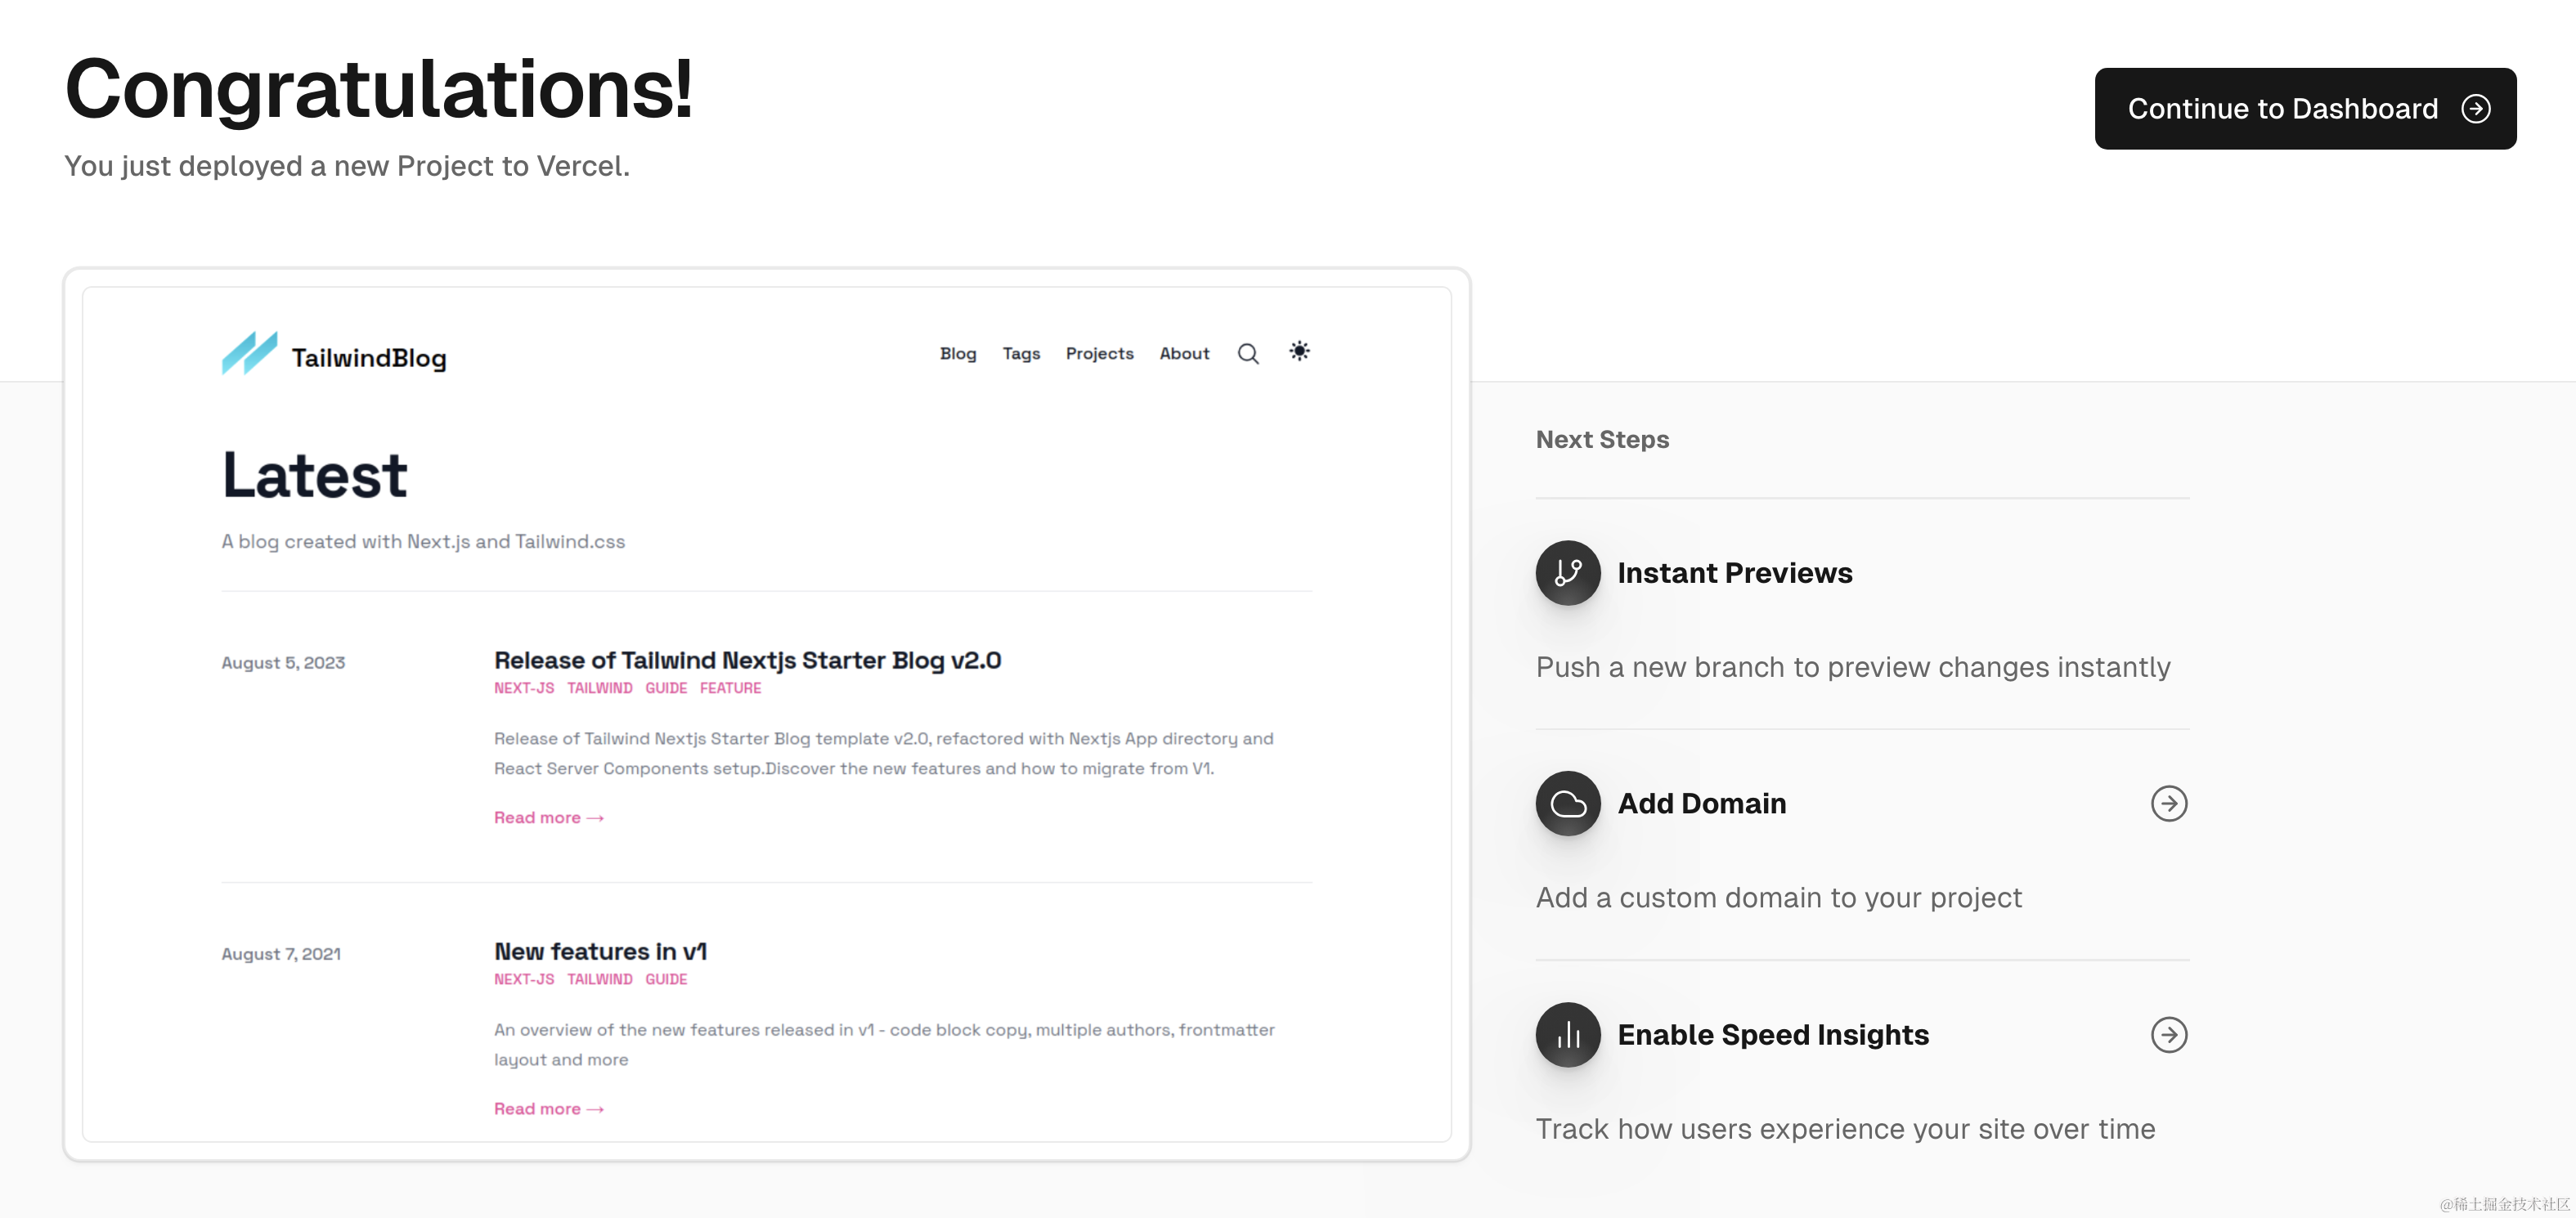This screenshot has height=1218, width=2576.
Task: Open the About nav link
Action: (x=1184, y=354)
